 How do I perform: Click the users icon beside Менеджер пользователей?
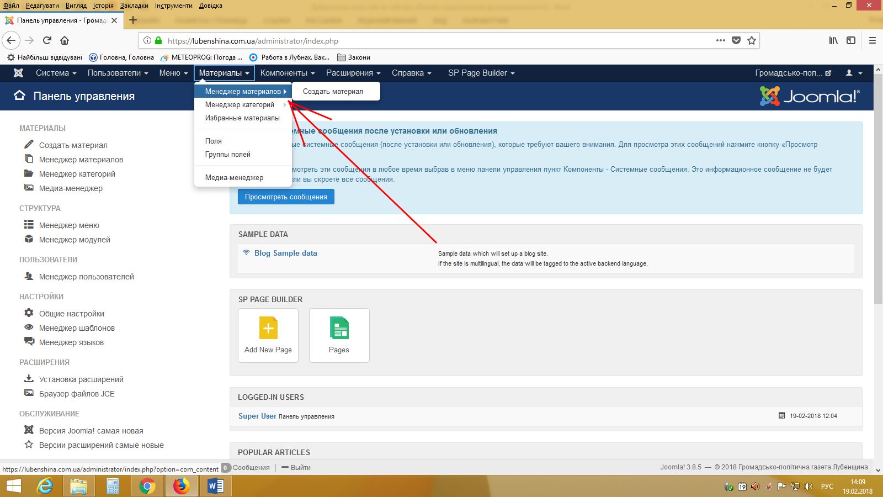(x=29, y=276)
